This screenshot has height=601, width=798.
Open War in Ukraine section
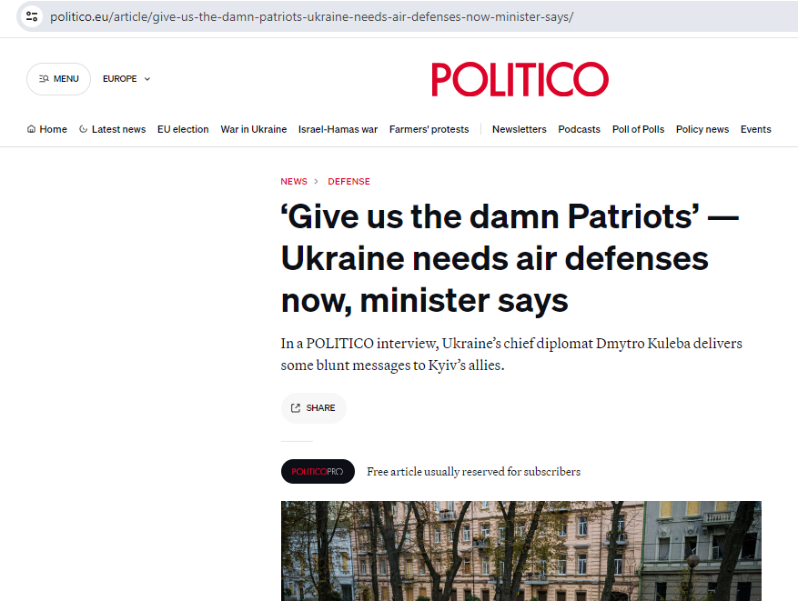pyautogui.click(x=253, y=129)
